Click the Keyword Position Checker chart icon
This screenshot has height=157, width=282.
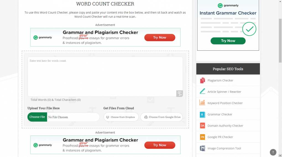[202, 103]
